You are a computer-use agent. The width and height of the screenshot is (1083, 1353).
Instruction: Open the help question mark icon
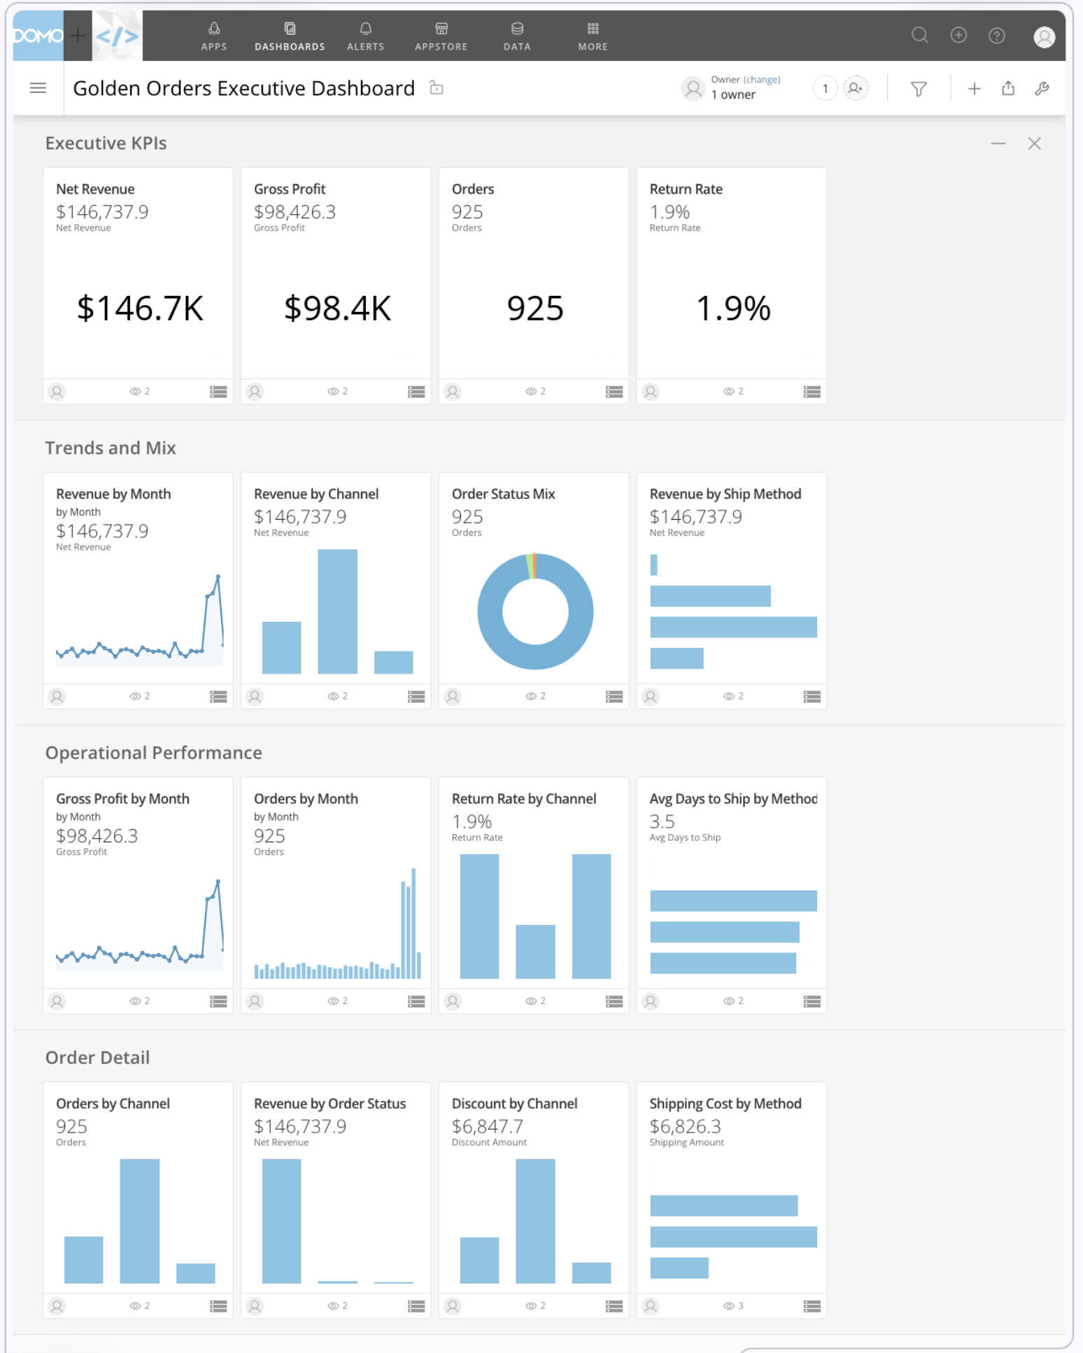click(x=996, y=36)
